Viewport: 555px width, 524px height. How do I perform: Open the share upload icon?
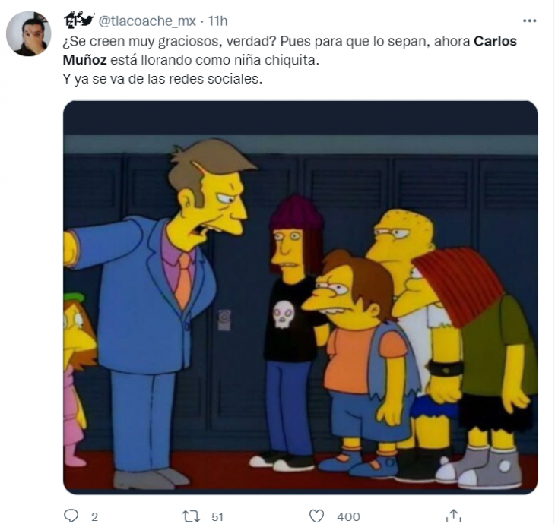[x=453, y=516]
